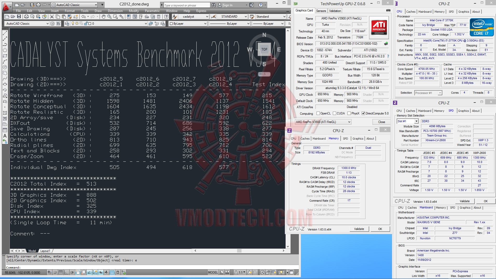496x279 pixels.
Task: Uncheck the DirectCompute 5.0 checkbox
Action: (x=363, y=113)
